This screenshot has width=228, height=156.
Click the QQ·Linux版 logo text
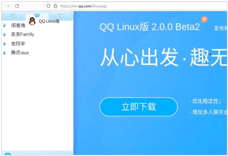(x=49, y=21)
